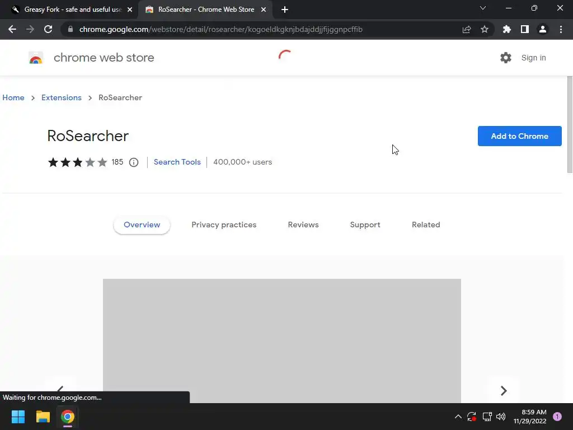
Task: Click the rating stars
Action: (77, 162)
